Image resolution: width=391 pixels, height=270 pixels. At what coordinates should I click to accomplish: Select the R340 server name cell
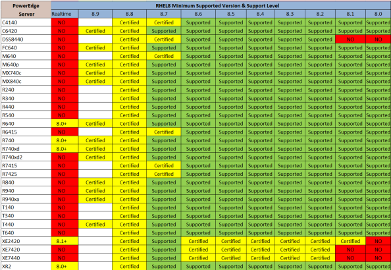coord(26,98)
